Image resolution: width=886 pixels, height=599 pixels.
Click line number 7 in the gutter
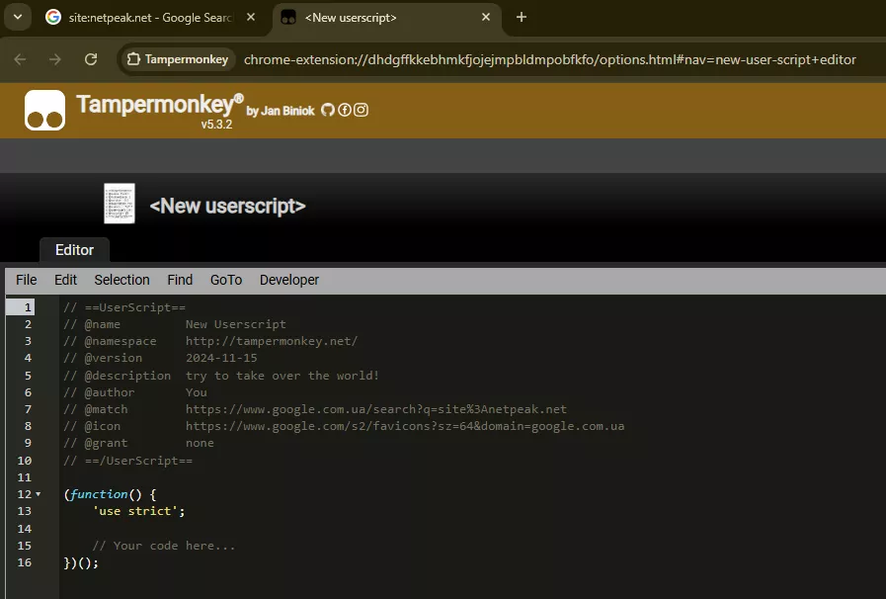tap(28, 409)
